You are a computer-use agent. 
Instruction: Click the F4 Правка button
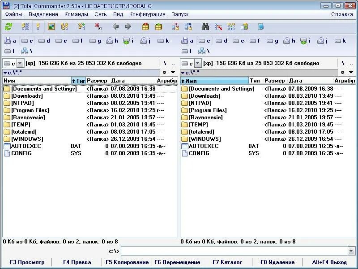pyautogui.click(x=77, y=262)
